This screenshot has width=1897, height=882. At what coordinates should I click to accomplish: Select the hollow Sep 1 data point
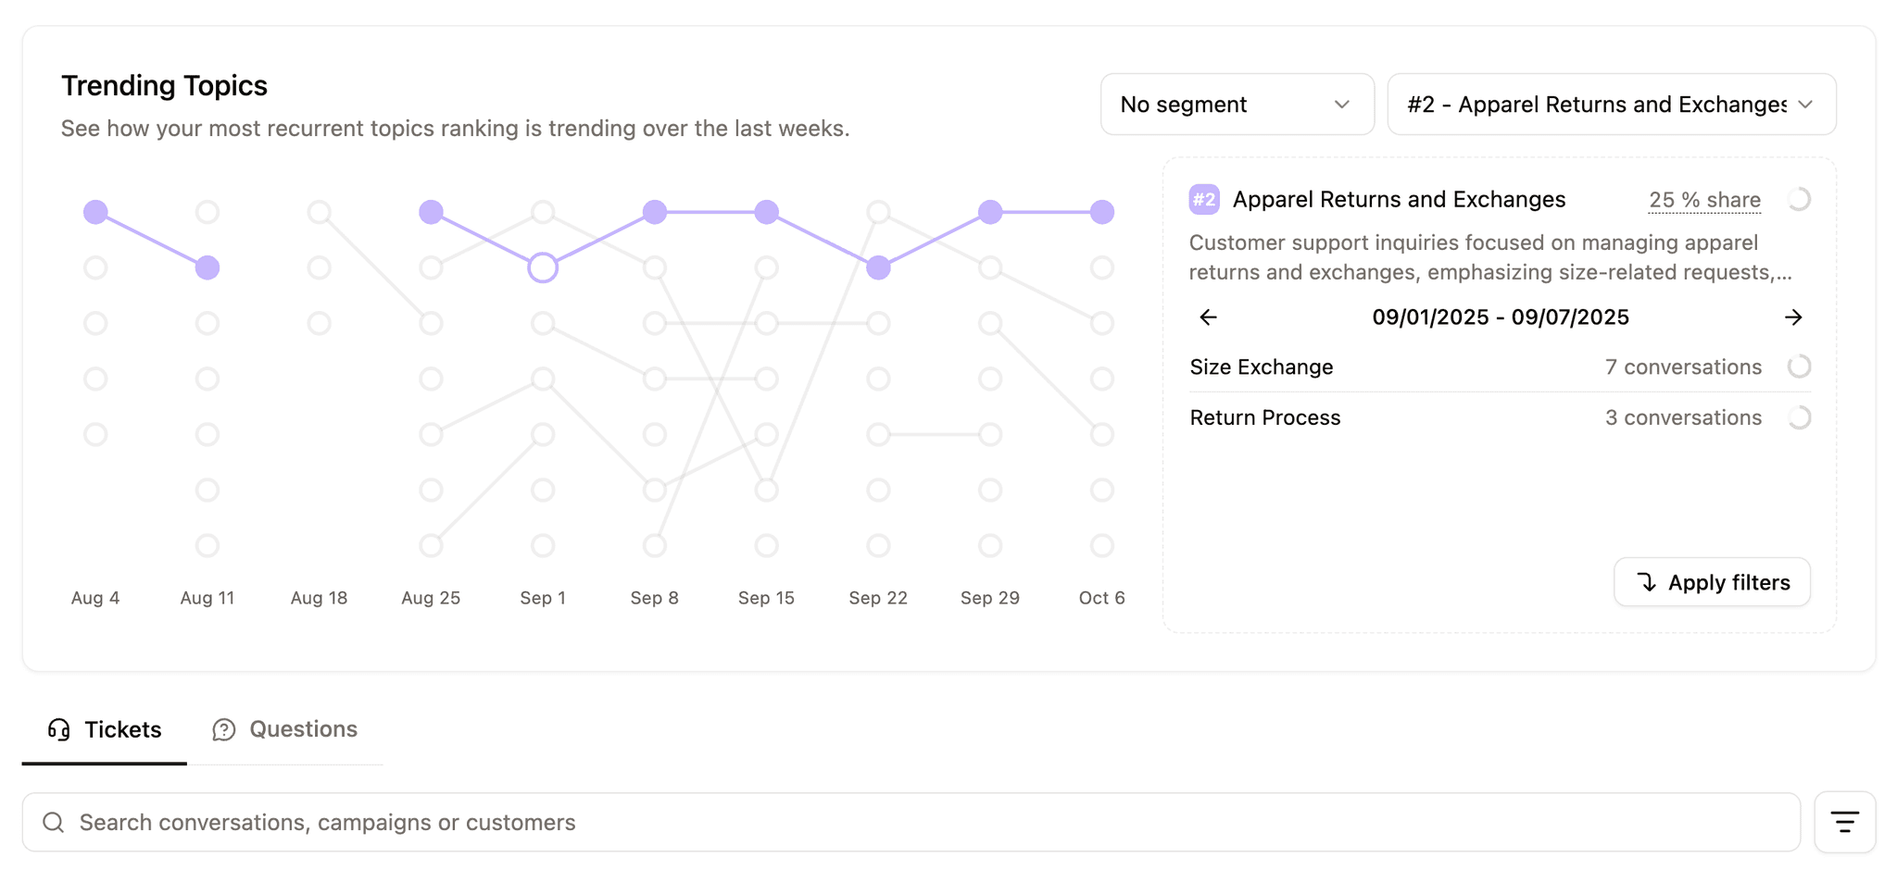(543, 267)
